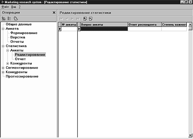Collapse the Анкета tree node
This screenshot has height=139, width=193.
(3, 29)
